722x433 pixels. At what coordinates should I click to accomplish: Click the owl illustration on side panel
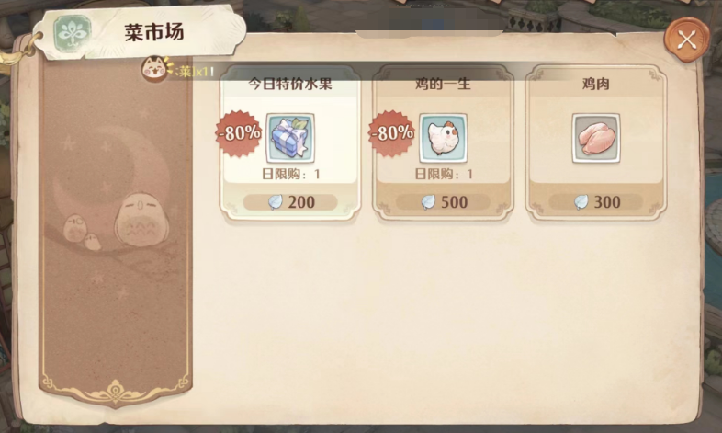point(141,221)
